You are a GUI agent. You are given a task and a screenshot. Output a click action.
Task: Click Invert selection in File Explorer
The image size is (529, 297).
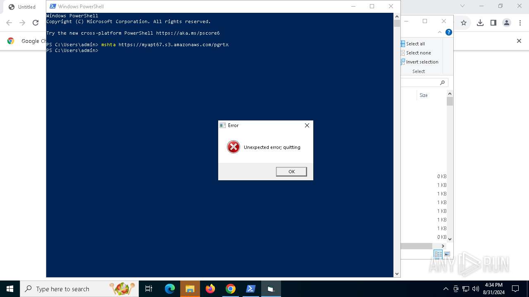point(419,62)
